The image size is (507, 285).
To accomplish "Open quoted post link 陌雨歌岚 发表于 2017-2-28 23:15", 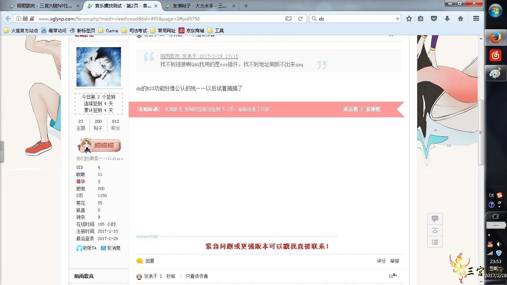I will tap(199, 56).
